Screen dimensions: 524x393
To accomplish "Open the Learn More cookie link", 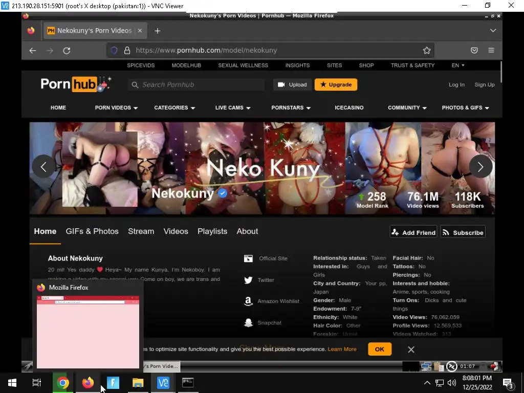I will tap(342, 349).
